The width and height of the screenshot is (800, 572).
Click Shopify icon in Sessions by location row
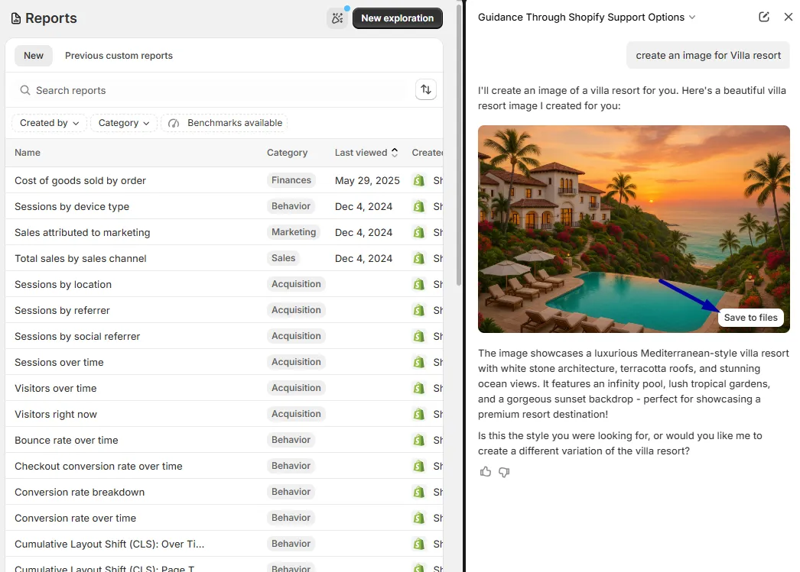419,284
